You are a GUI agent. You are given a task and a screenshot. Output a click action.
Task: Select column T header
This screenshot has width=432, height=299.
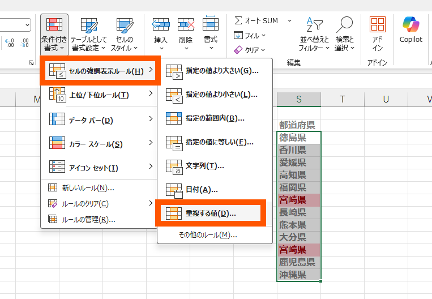point(343,99)
